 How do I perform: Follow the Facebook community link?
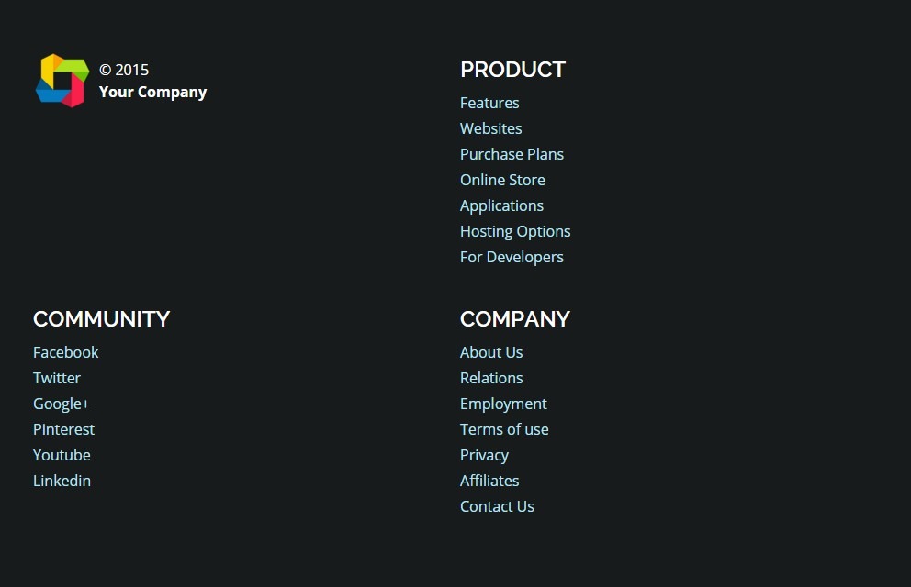pyautogui.click(x=65, y=352)
